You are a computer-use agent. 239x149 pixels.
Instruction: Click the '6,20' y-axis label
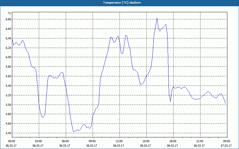point(9,48)
